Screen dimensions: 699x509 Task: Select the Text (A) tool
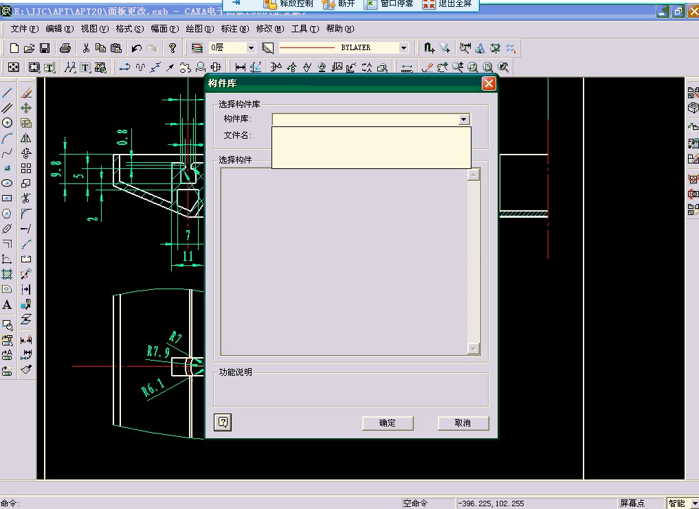8,305
